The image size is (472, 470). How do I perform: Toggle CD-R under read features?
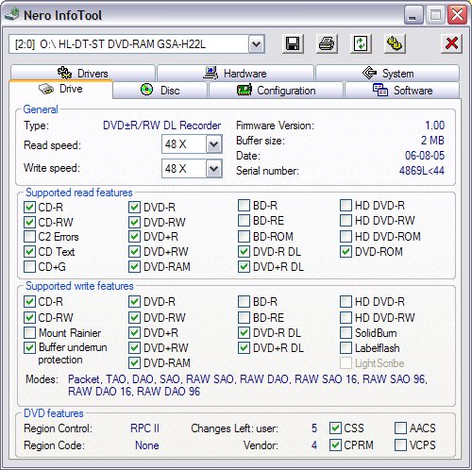[x=29, y=207]
